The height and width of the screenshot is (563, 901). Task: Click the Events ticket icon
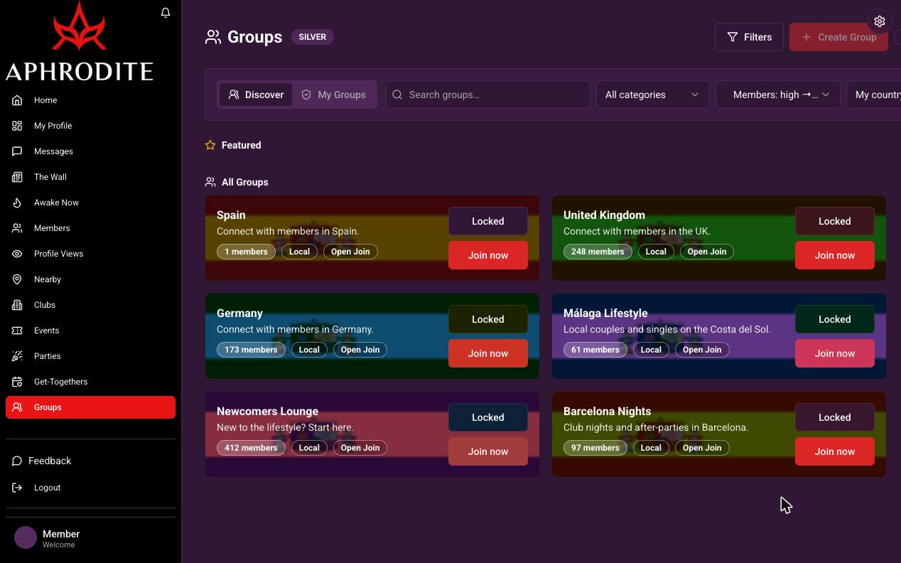pos(17,331)
